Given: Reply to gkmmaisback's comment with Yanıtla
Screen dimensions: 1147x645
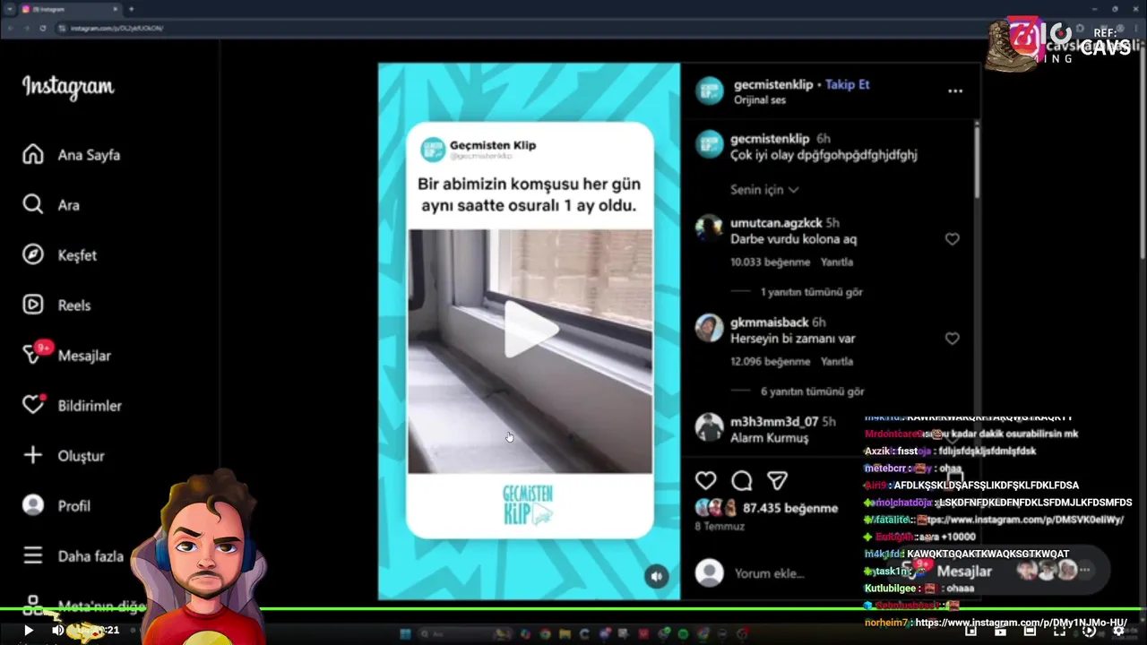Looking at the screenshot, I should click(x=837, y=362).
